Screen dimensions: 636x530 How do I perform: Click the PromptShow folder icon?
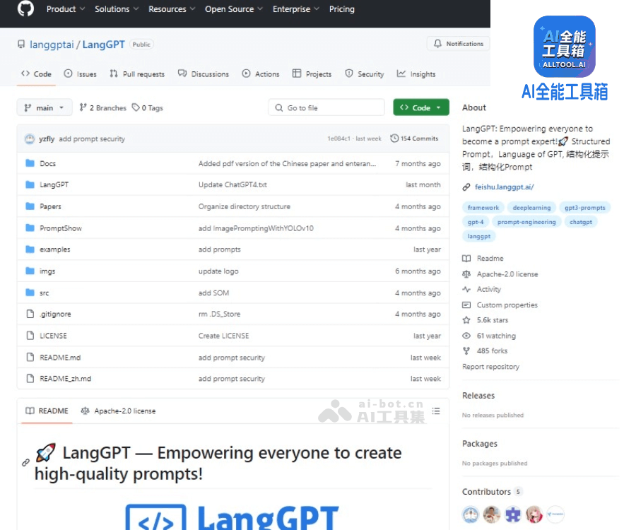pyautogui.click(x=30, y=228)
